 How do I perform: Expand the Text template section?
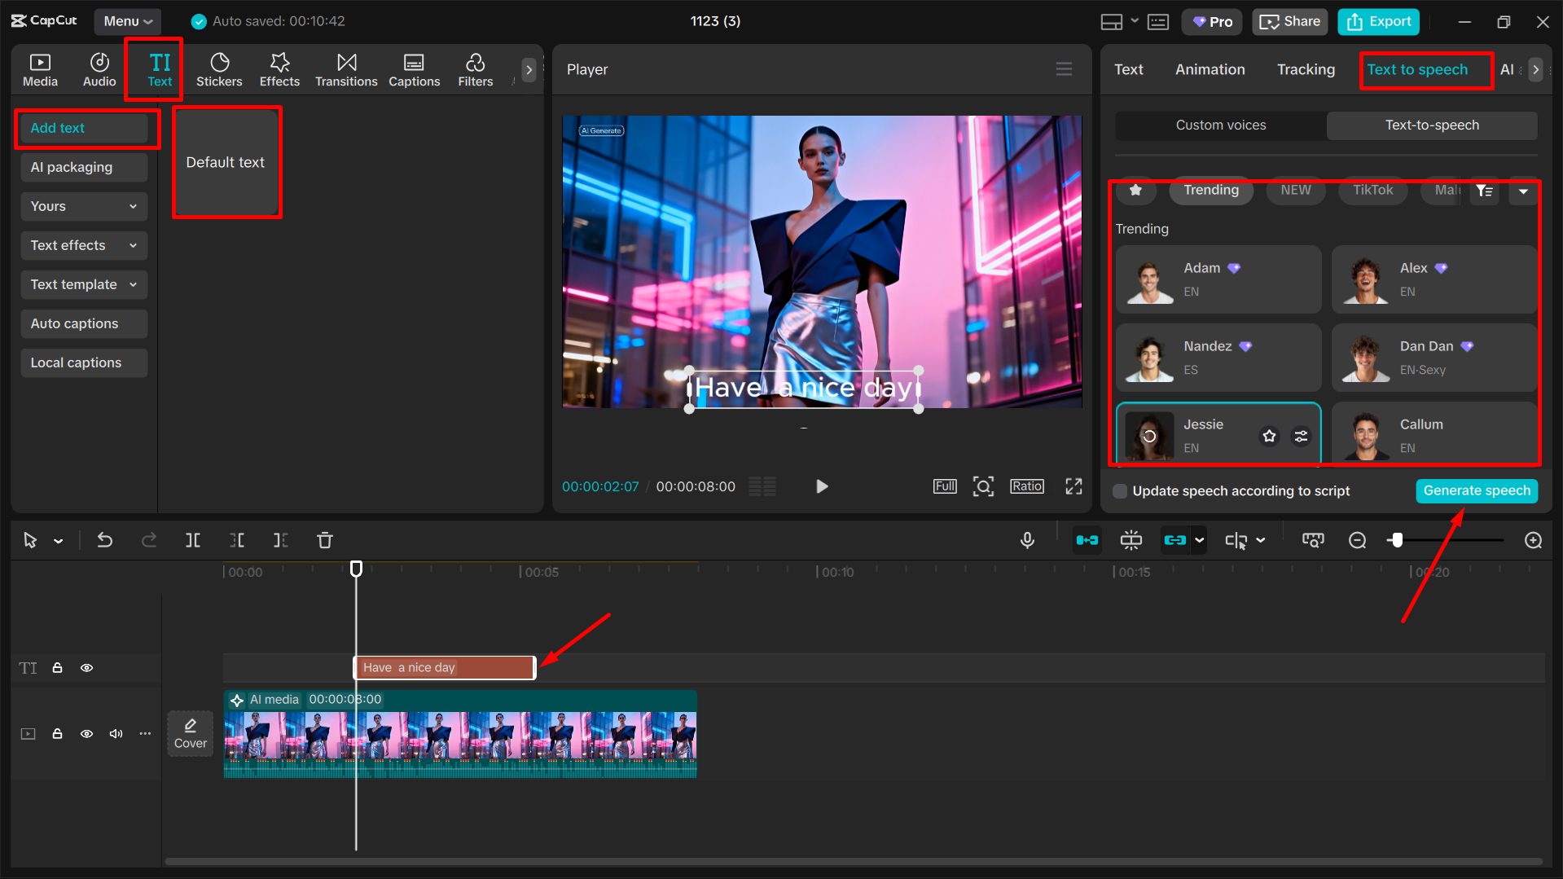pos(83,284)
